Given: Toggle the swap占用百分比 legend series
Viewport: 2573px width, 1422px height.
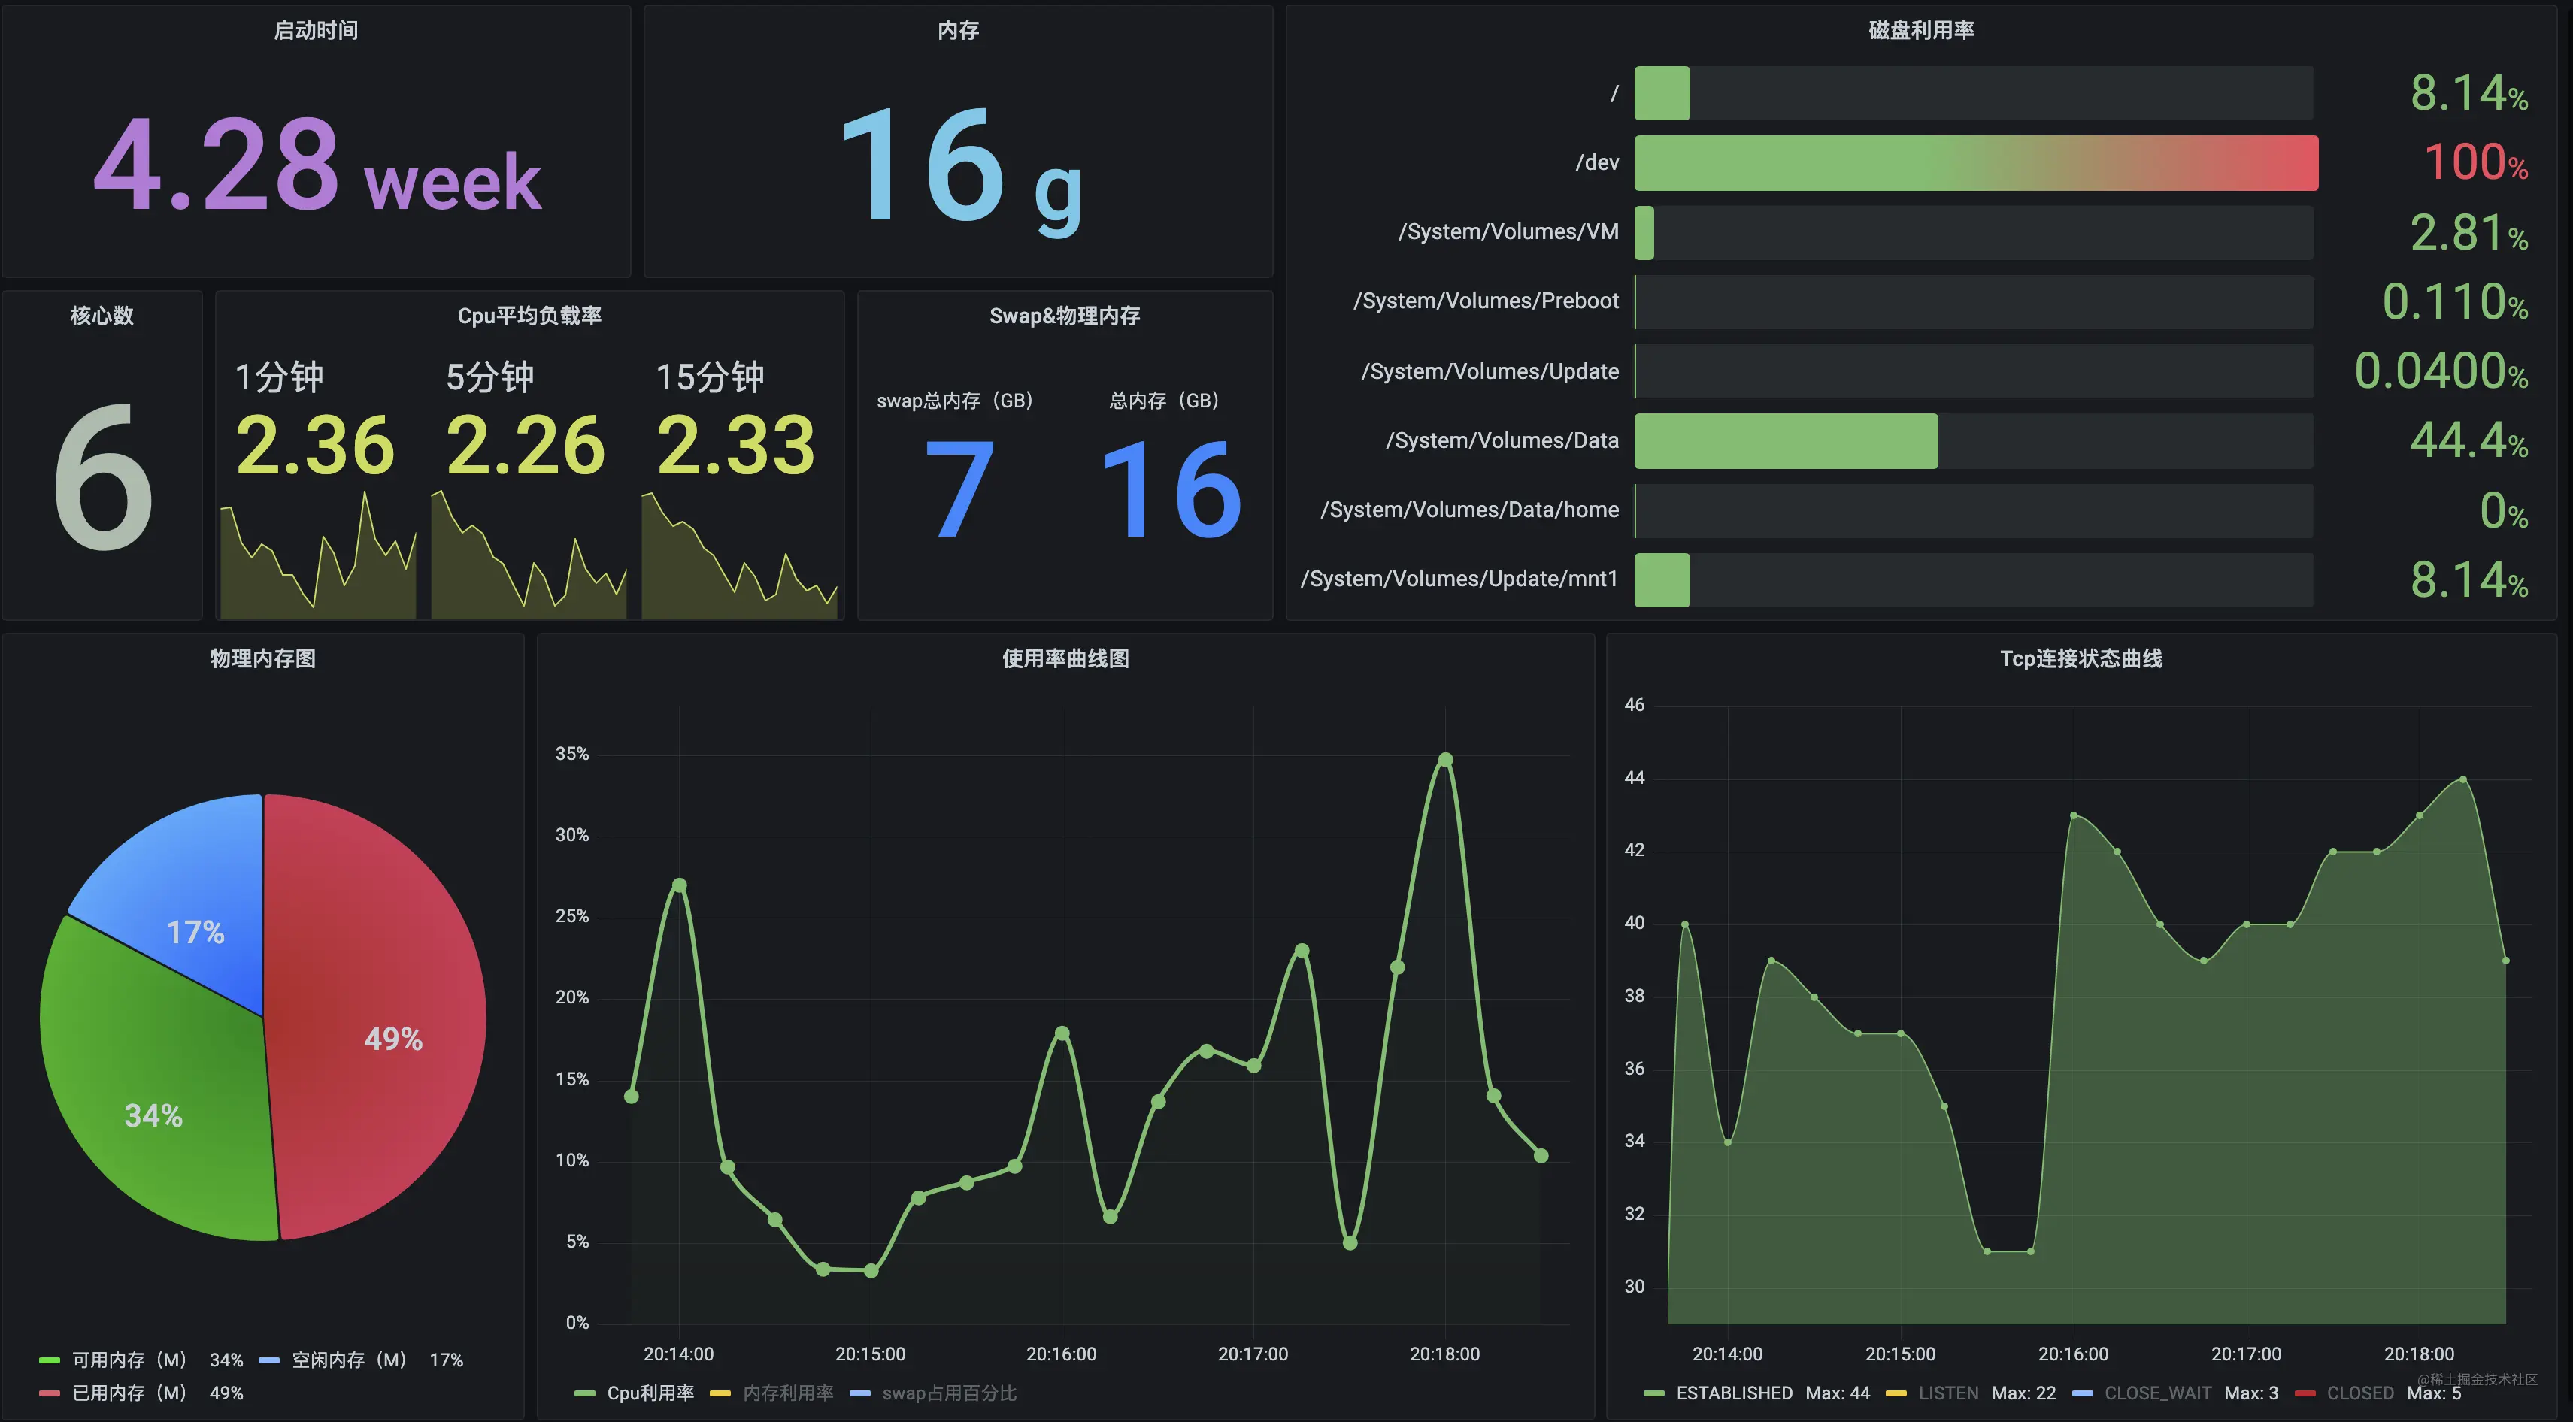Looking at the screenshot, I should click(x=949, y=1393).
